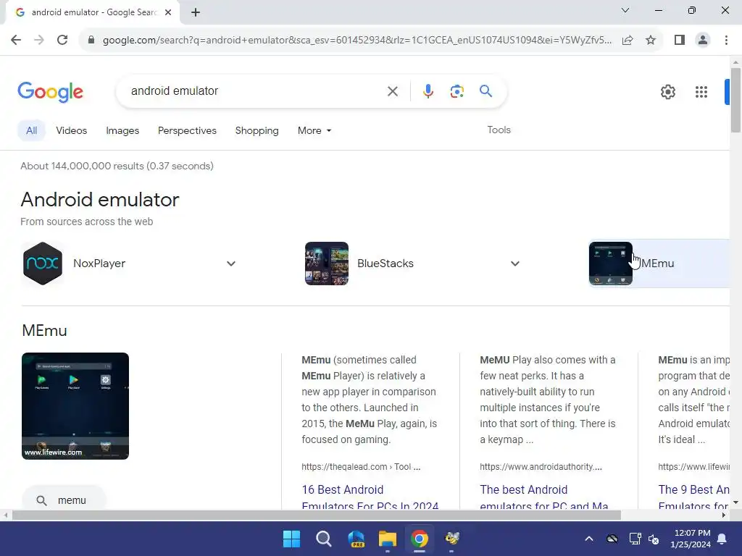Search by image with Lens icon
Screen dimensions: 742x556
pyautogui.click(x=457, y=91)
